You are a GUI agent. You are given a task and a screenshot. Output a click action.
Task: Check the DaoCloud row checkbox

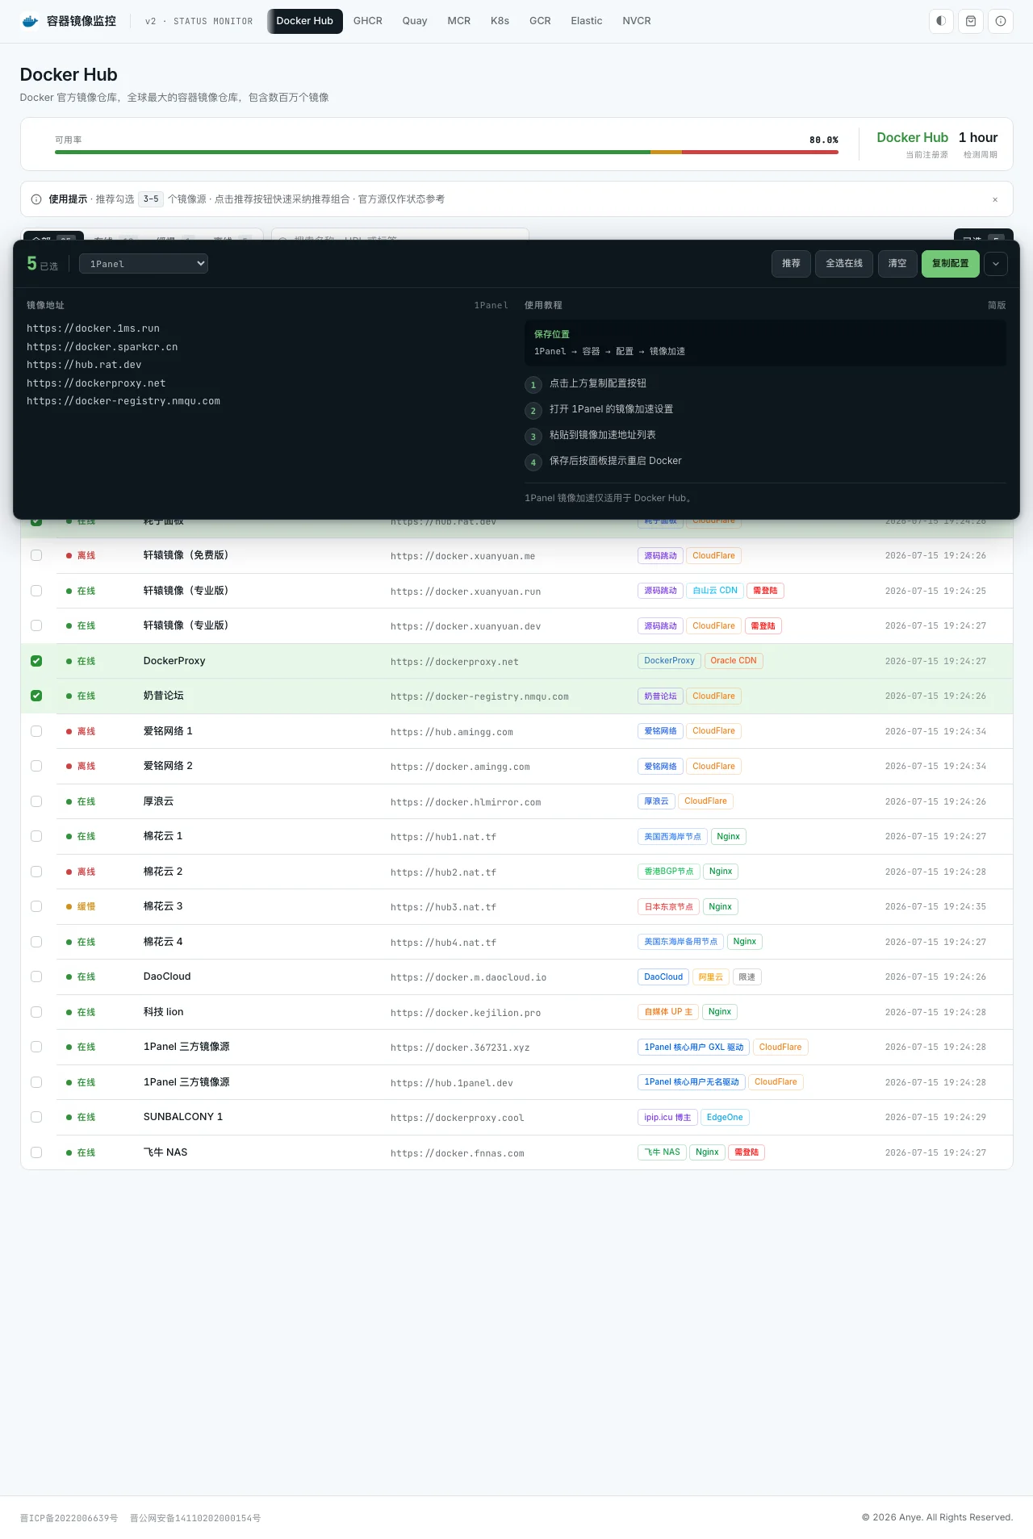tap(36, 977)
